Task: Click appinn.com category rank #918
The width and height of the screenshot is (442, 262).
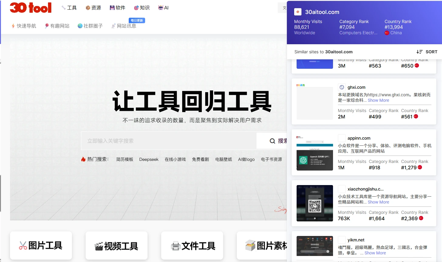Action: tap(374, 167)
